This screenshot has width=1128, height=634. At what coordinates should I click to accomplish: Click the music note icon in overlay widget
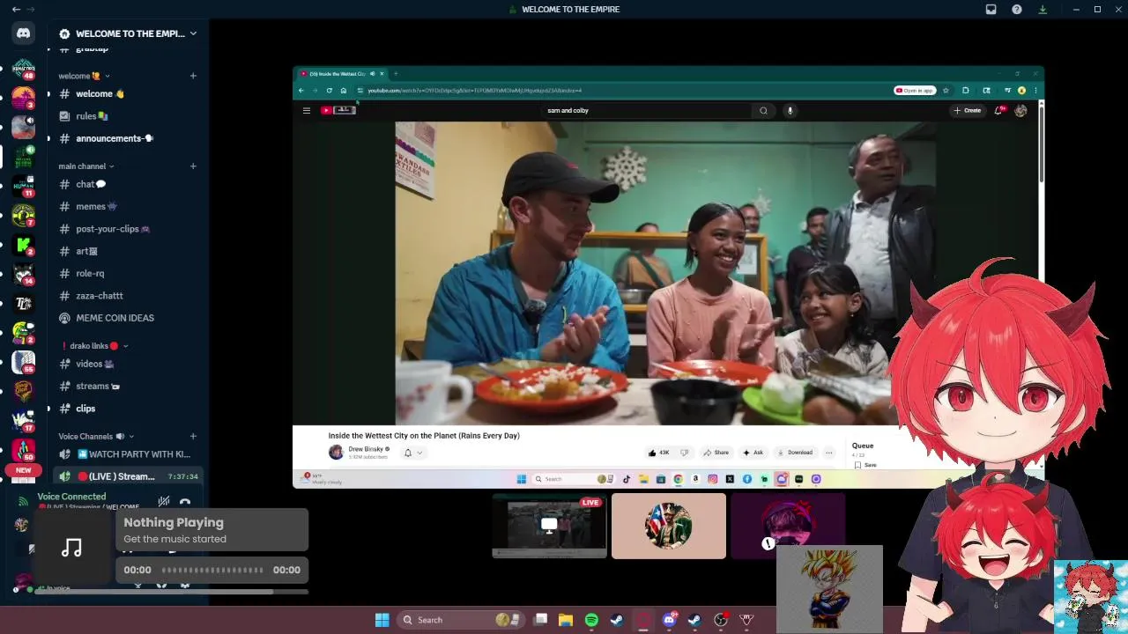point(71,549)
